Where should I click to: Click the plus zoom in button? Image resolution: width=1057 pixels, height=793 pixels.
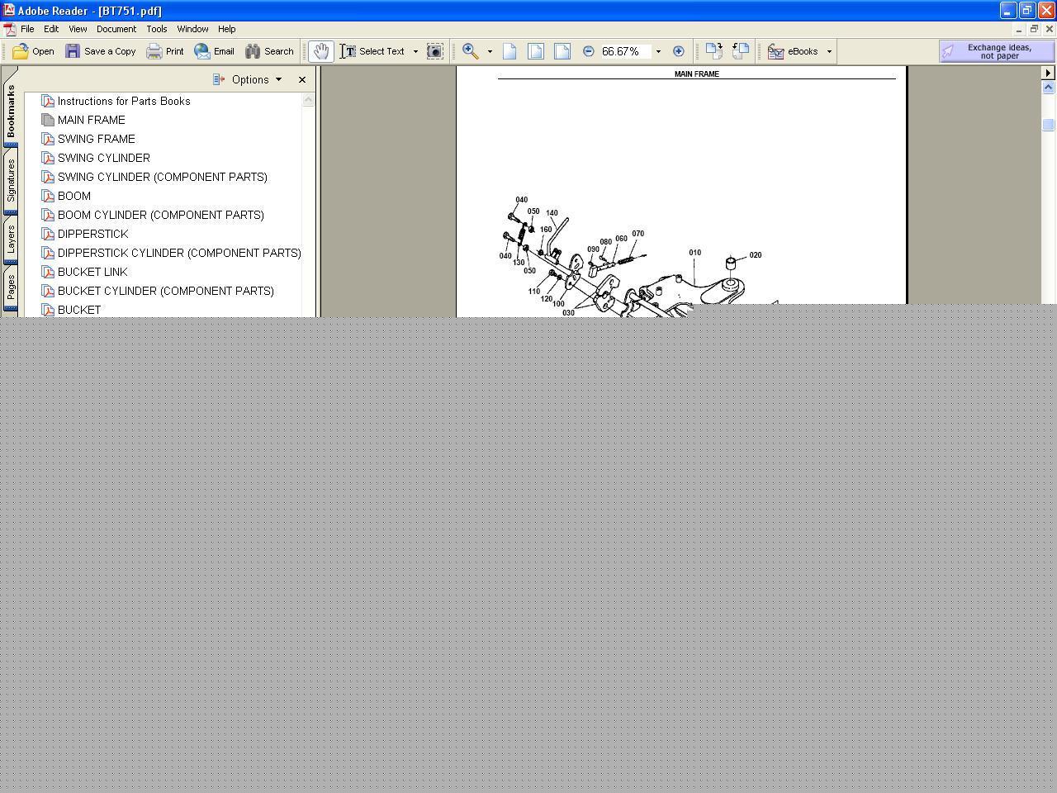pyautogui.click(x=678, y=51)
